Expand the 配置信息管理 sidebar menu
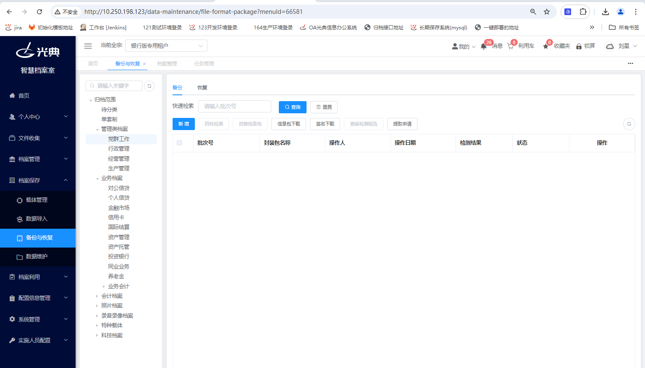Screen dimensions: 645x368 pyautogui.click(x=38, y=298)
